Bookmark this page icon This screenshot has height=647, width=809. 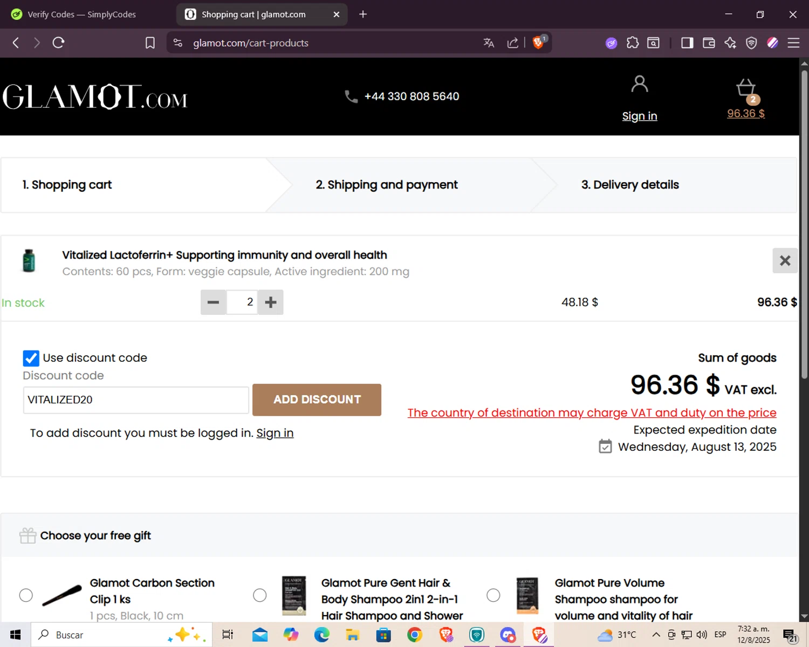[150, 43]
